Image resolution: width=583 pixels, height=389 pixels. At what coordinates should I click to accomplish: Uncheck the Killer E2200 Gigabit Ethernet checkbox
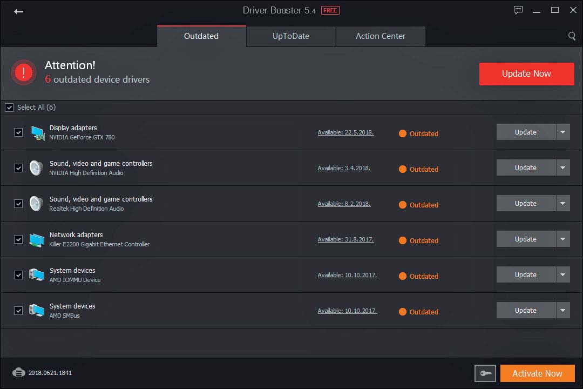pyautogui.click(x=18, y=239)
